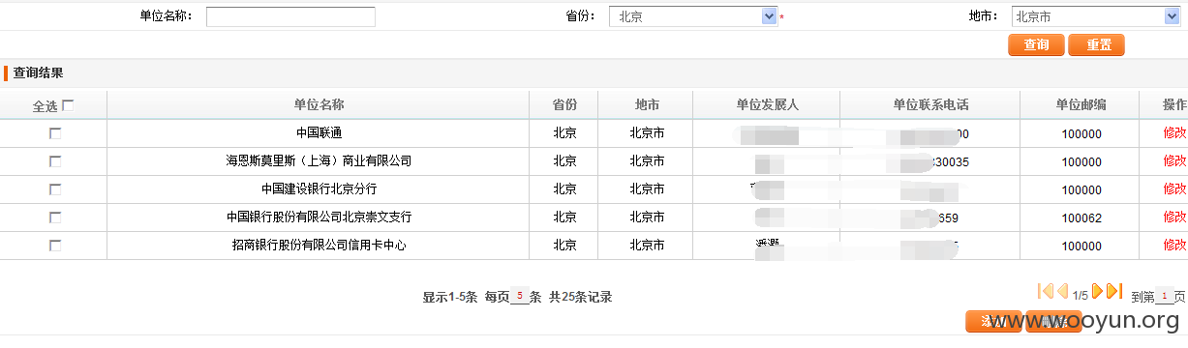Screen dimensions: 1188x348
Task: Go to next page arrow icon
Action: (1098, 290)
